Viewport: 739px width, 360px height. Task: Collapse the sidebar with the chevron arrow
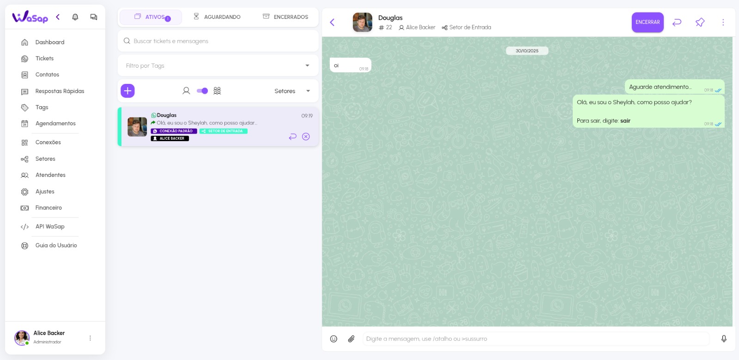58,17
